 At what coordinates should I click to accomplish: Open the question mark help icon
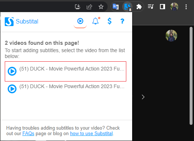tap(122, 21)
